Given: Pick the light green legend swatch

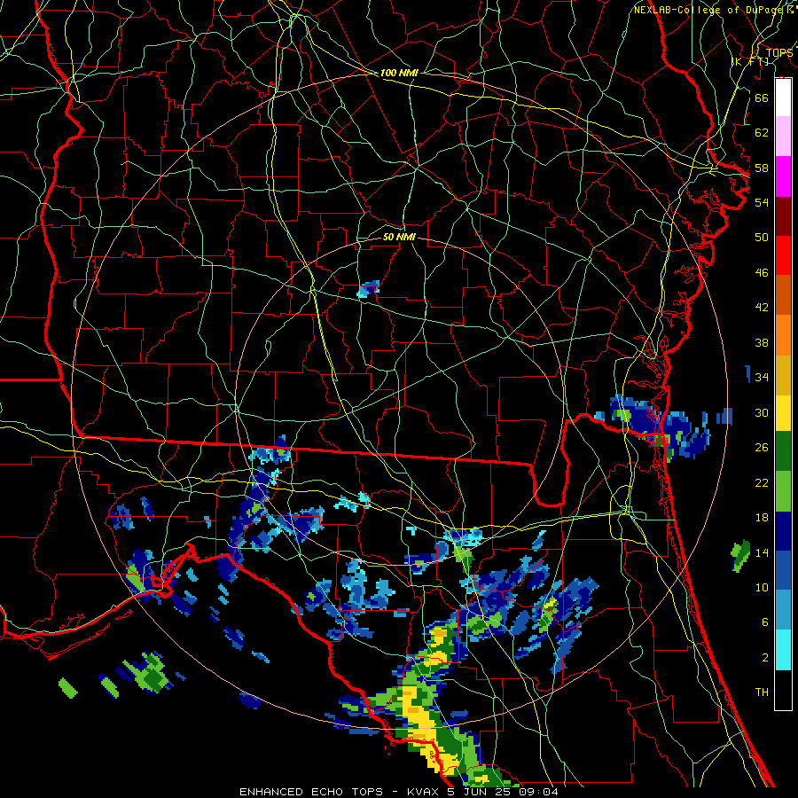Looking at the screenshot, I should click(x=783, y=491).
